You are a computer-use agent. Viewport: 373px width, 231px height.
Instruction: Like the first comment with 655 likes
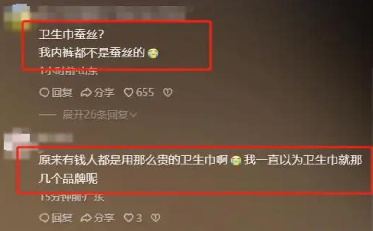point(129,93)
